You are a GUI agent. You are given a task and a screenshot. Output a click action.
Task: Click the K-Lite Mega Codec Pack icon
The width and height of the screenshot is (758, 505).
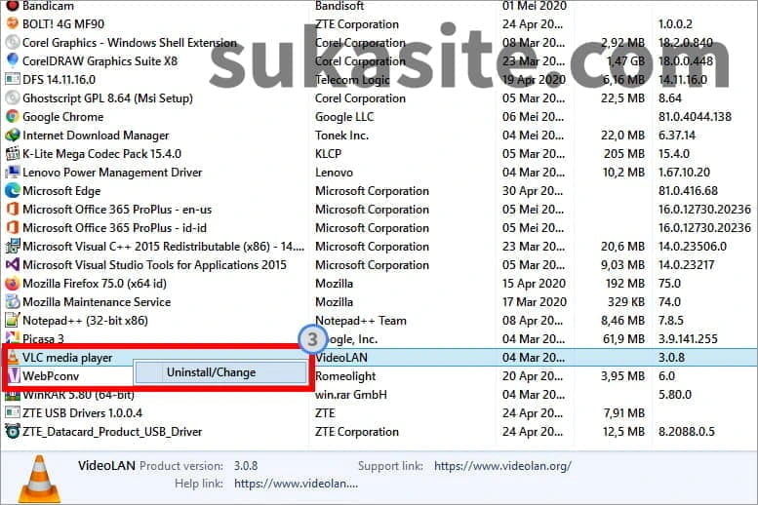pyautogui.click(x=12, y=154)
